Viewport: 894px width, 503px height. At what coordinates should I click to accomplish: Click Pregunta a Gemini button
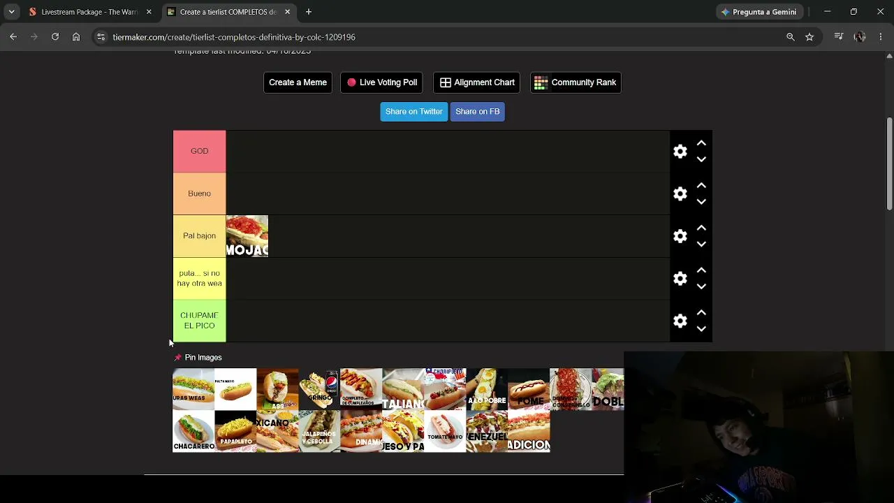759,12
